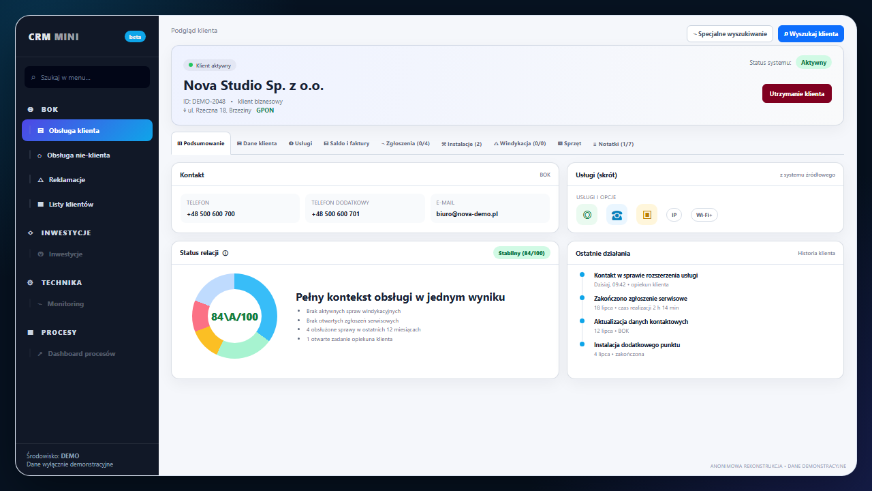Select the Podsumowanie tab
Viewport: 872px width, 491px height.
click(x=201, y=143)
